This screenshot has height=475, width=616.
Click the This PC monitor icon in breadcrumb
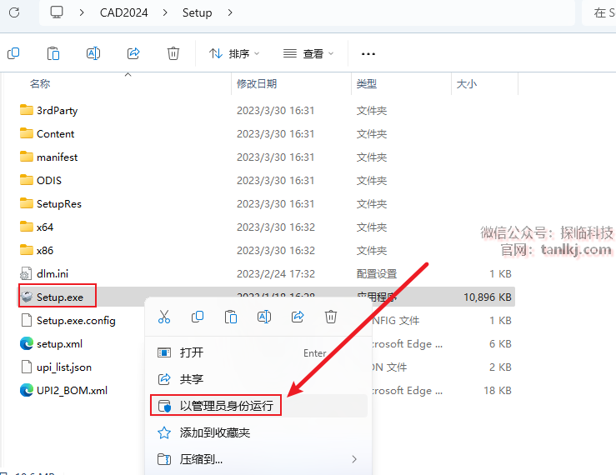[57, 12]
